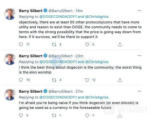Reply to the 14m tweet about DOGE utility
The height and width of the screenshot is (120, 152).
pos(21,45)
